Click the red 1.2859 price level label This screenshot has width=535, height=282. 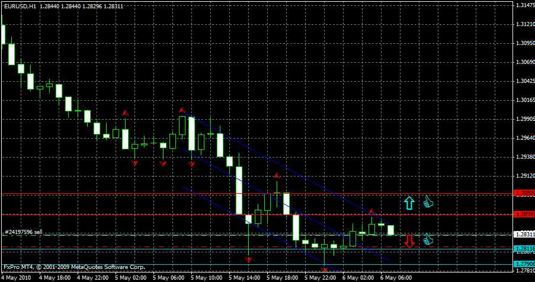click(x=524, y=214)
